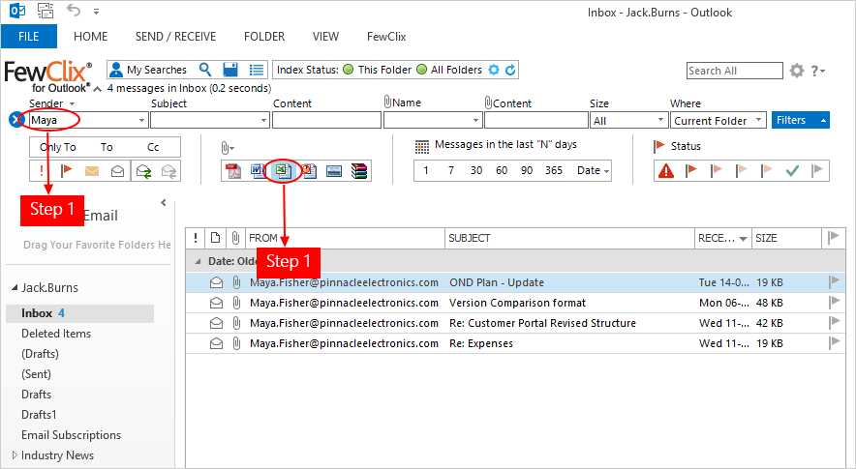Viewport: 856px width, 469px height.
Task: Select the Email Subscriptions folder
Action: tap(71, 434)
